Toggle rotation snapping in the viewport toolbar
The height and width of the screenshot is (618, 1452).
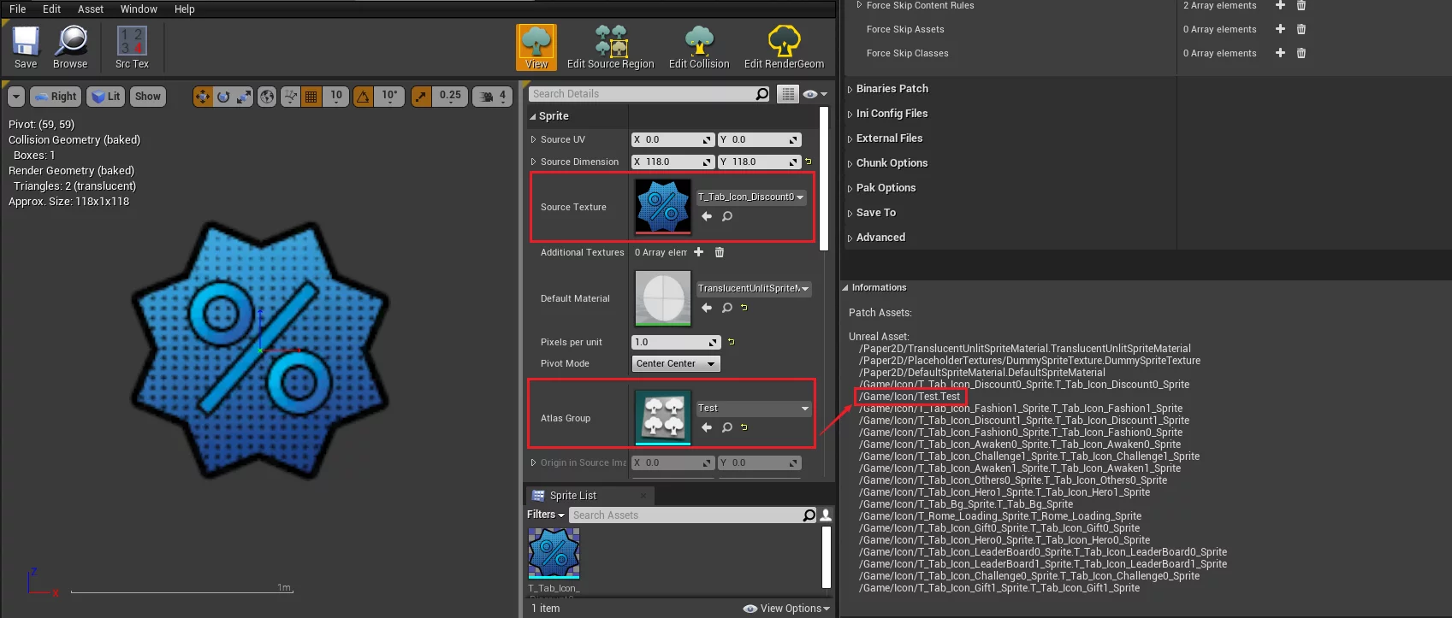(x=364, y=97)
